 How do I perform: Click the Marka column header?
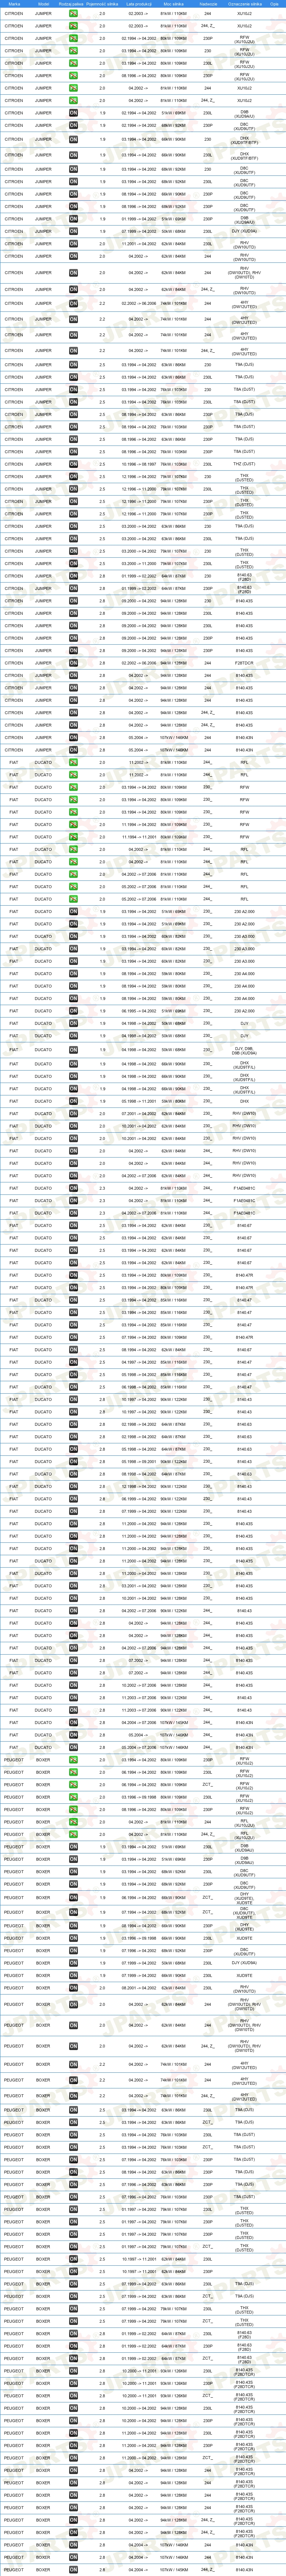[x=14, y=4]
